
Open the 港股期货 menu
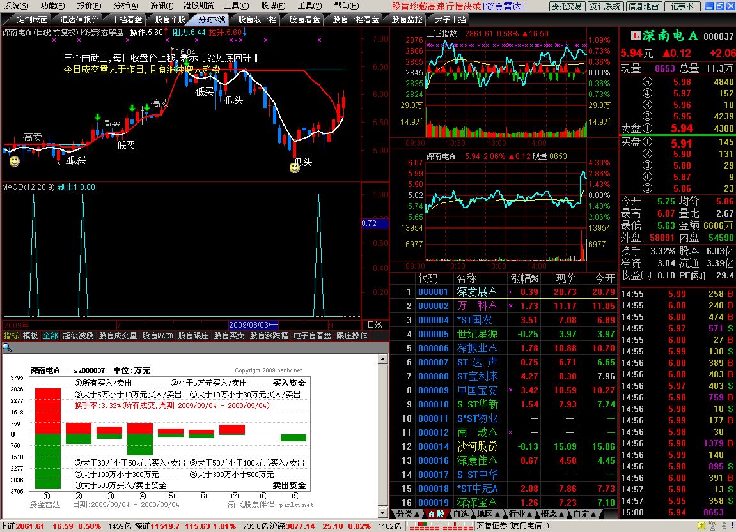(x=199, y=6)
